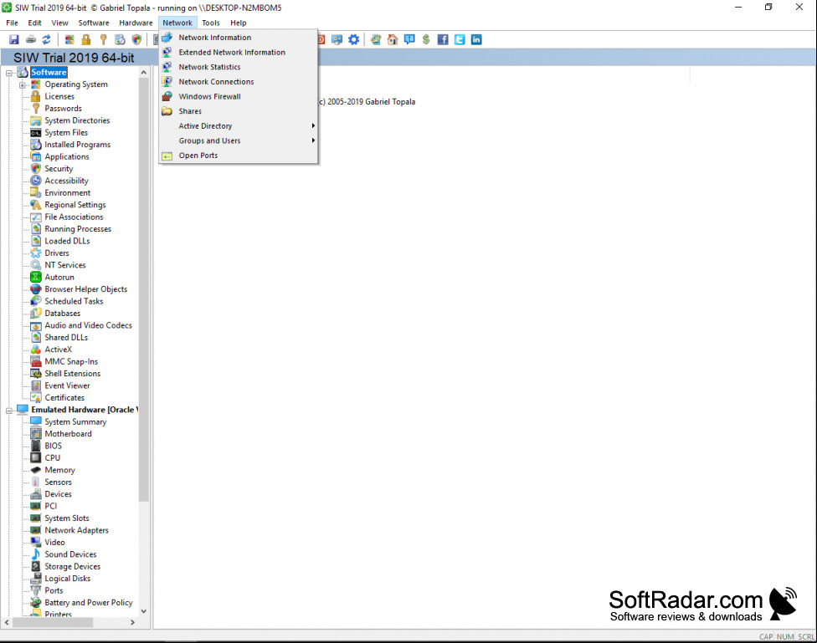Open the File menu
This screenshot has height=643, width=817.
12,23
